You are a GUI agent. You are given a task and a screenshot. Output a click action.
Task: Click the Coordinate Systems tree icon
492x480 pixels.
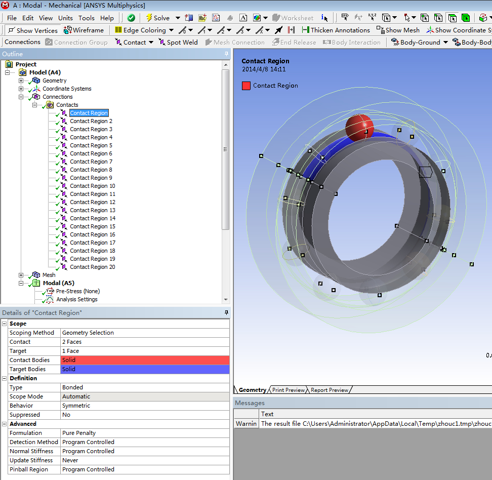(x=36, y=89)
